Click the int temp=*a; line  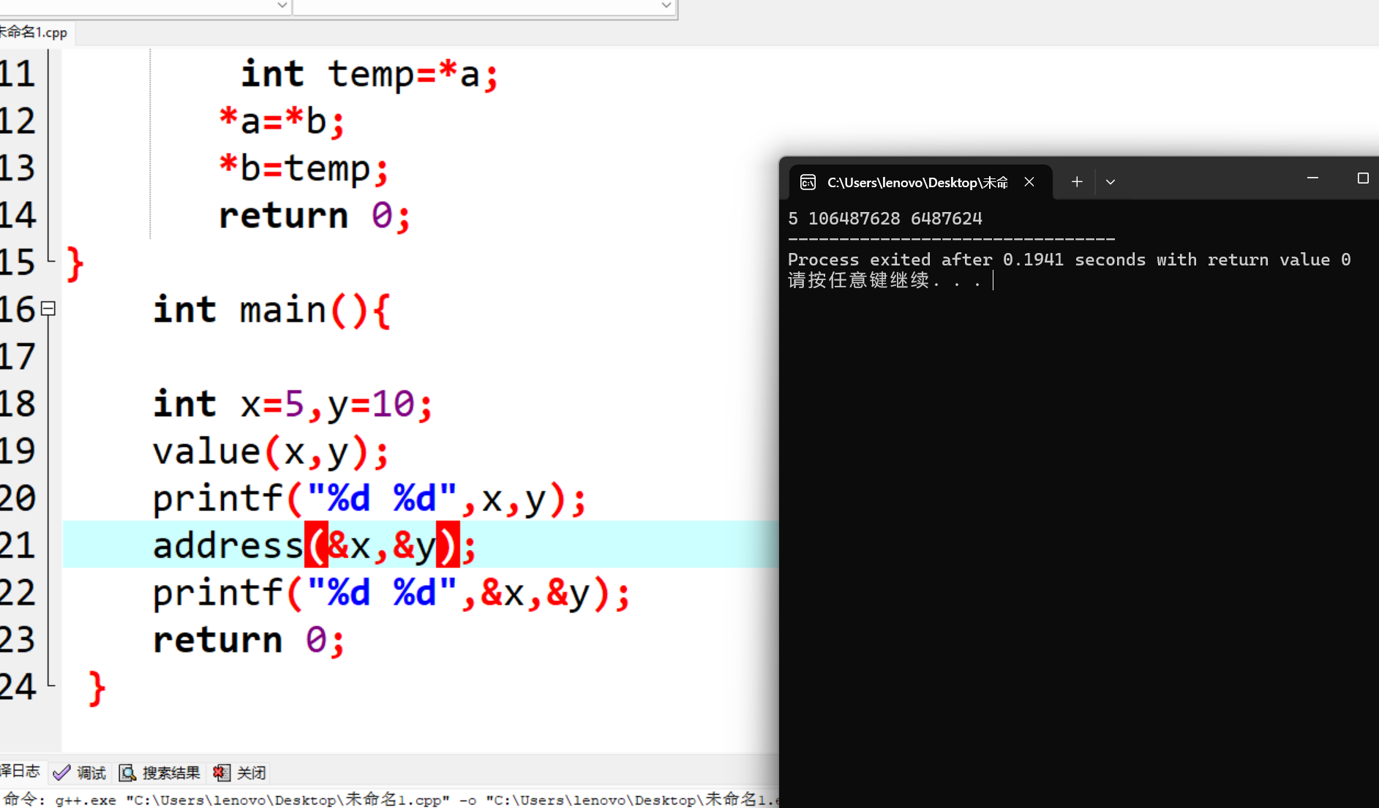[369, 74]
